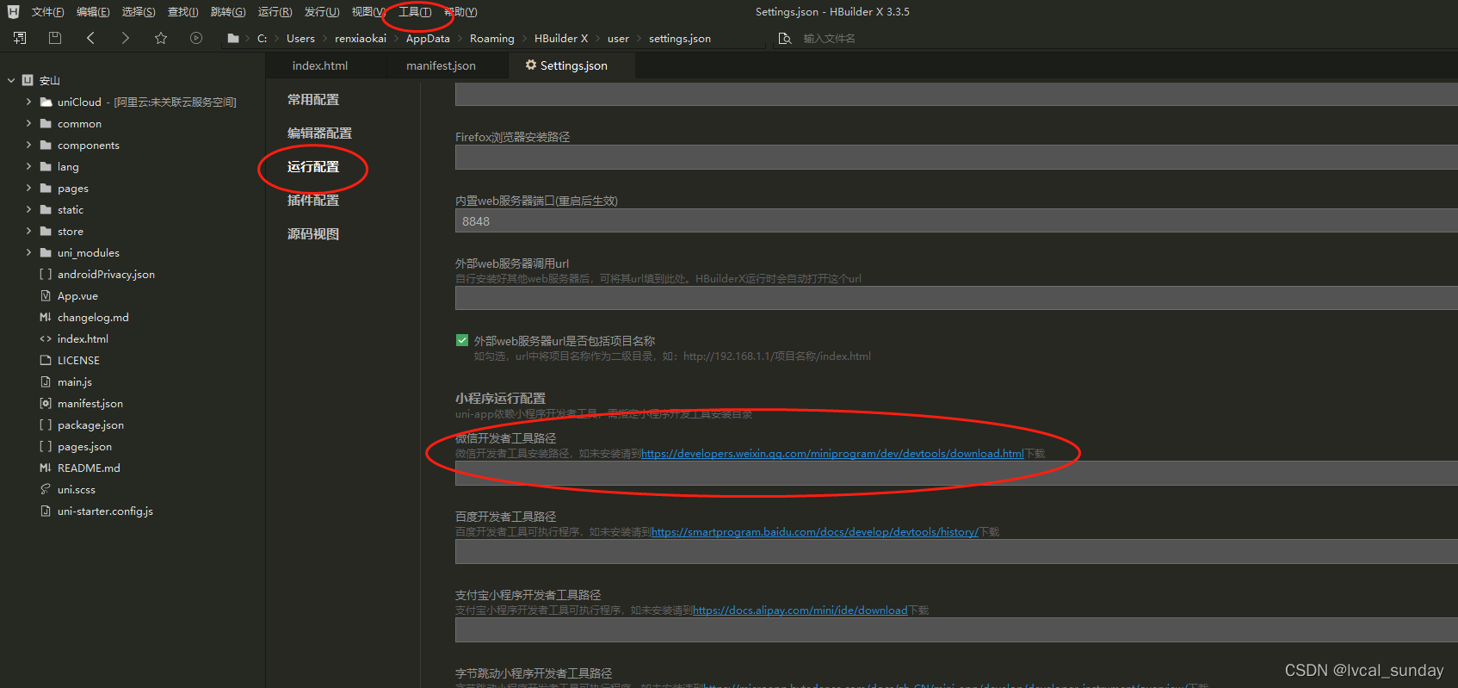
Task: Click the Firefox浏览器安装路径 input field
Action: (956, 158)
